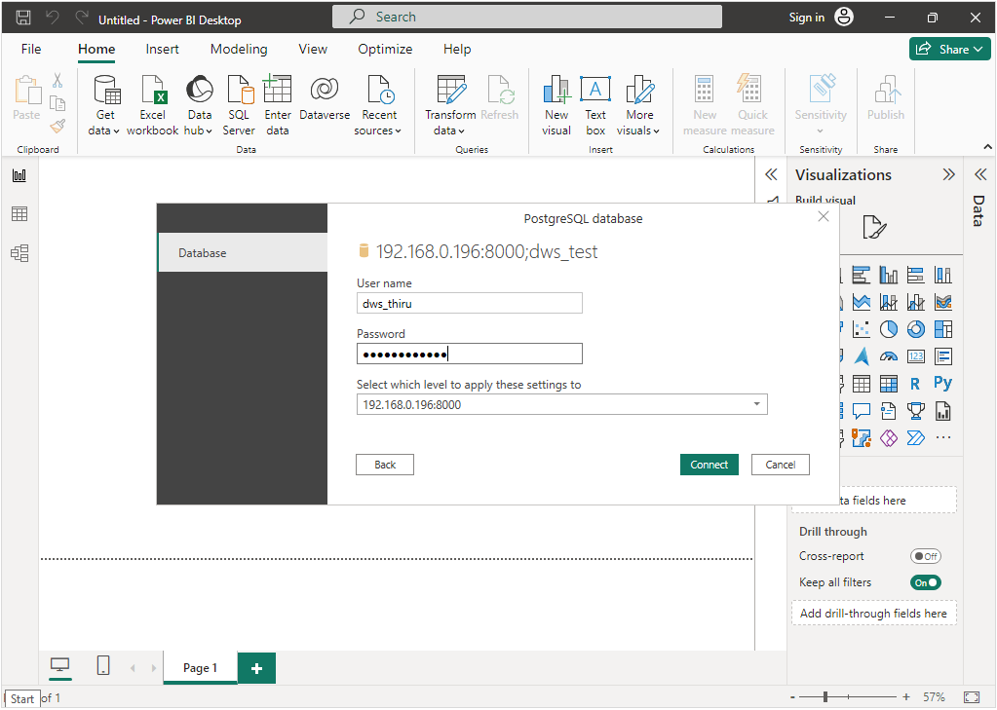This screenshot has height=710, width=997.
Task: Collapse the Visualizations pane with its chevrons
Action: coord(948,174)
